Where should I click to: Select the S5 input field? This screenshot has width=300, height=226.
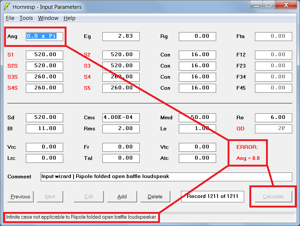click(x=121, y=88)
